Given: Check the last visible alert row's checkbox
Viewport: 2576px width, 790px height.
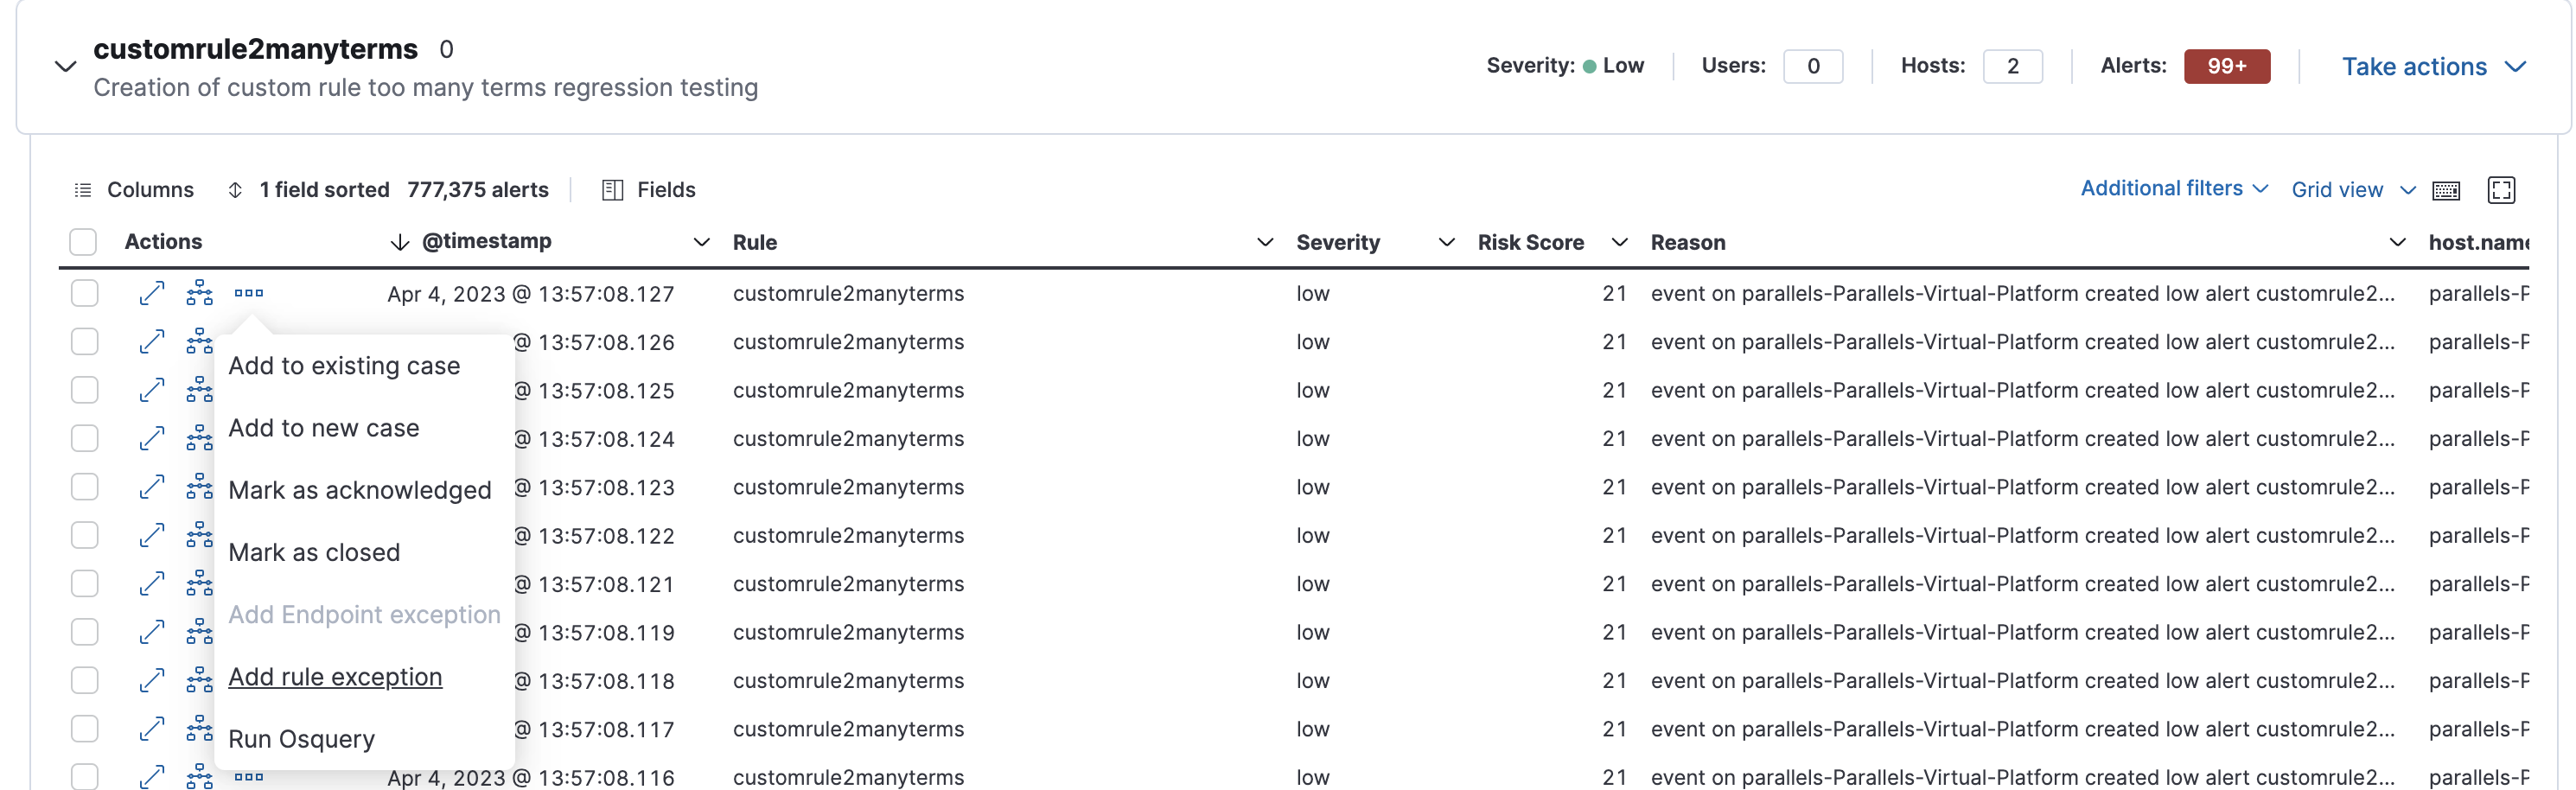Looking at the screenshot, I should tap(85, 777).
